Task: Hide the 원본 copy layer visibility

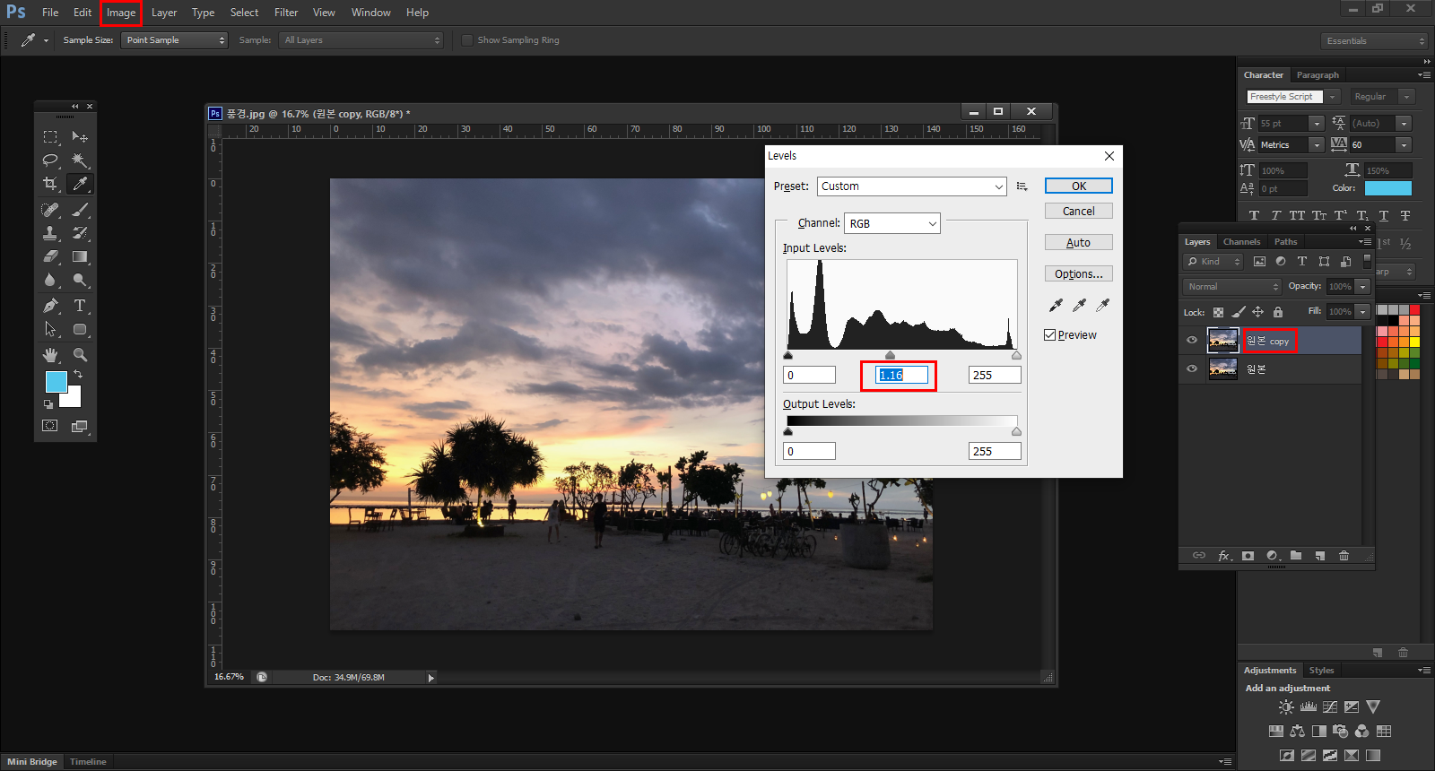Action: (x=1192, y=341)
